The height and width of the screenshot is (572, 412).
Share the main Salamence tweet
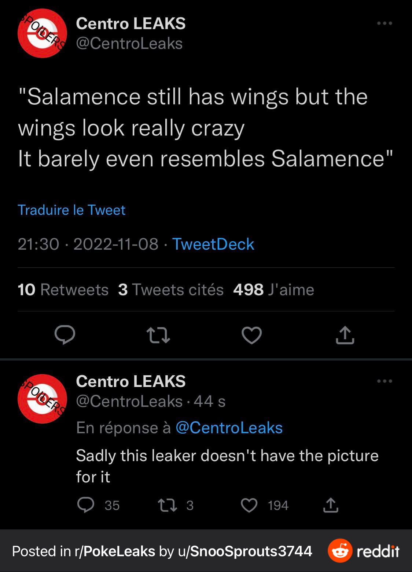click(x=345, y=335)
